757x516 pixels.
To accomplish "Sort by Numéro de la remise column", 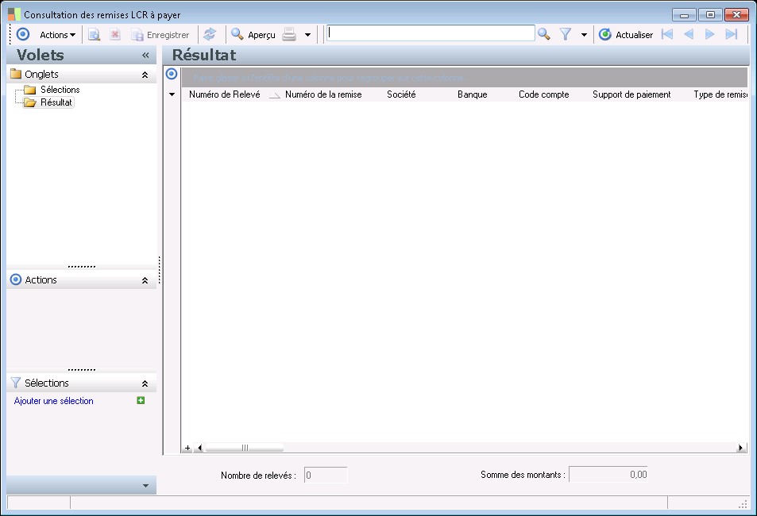I will pos(323,94).
